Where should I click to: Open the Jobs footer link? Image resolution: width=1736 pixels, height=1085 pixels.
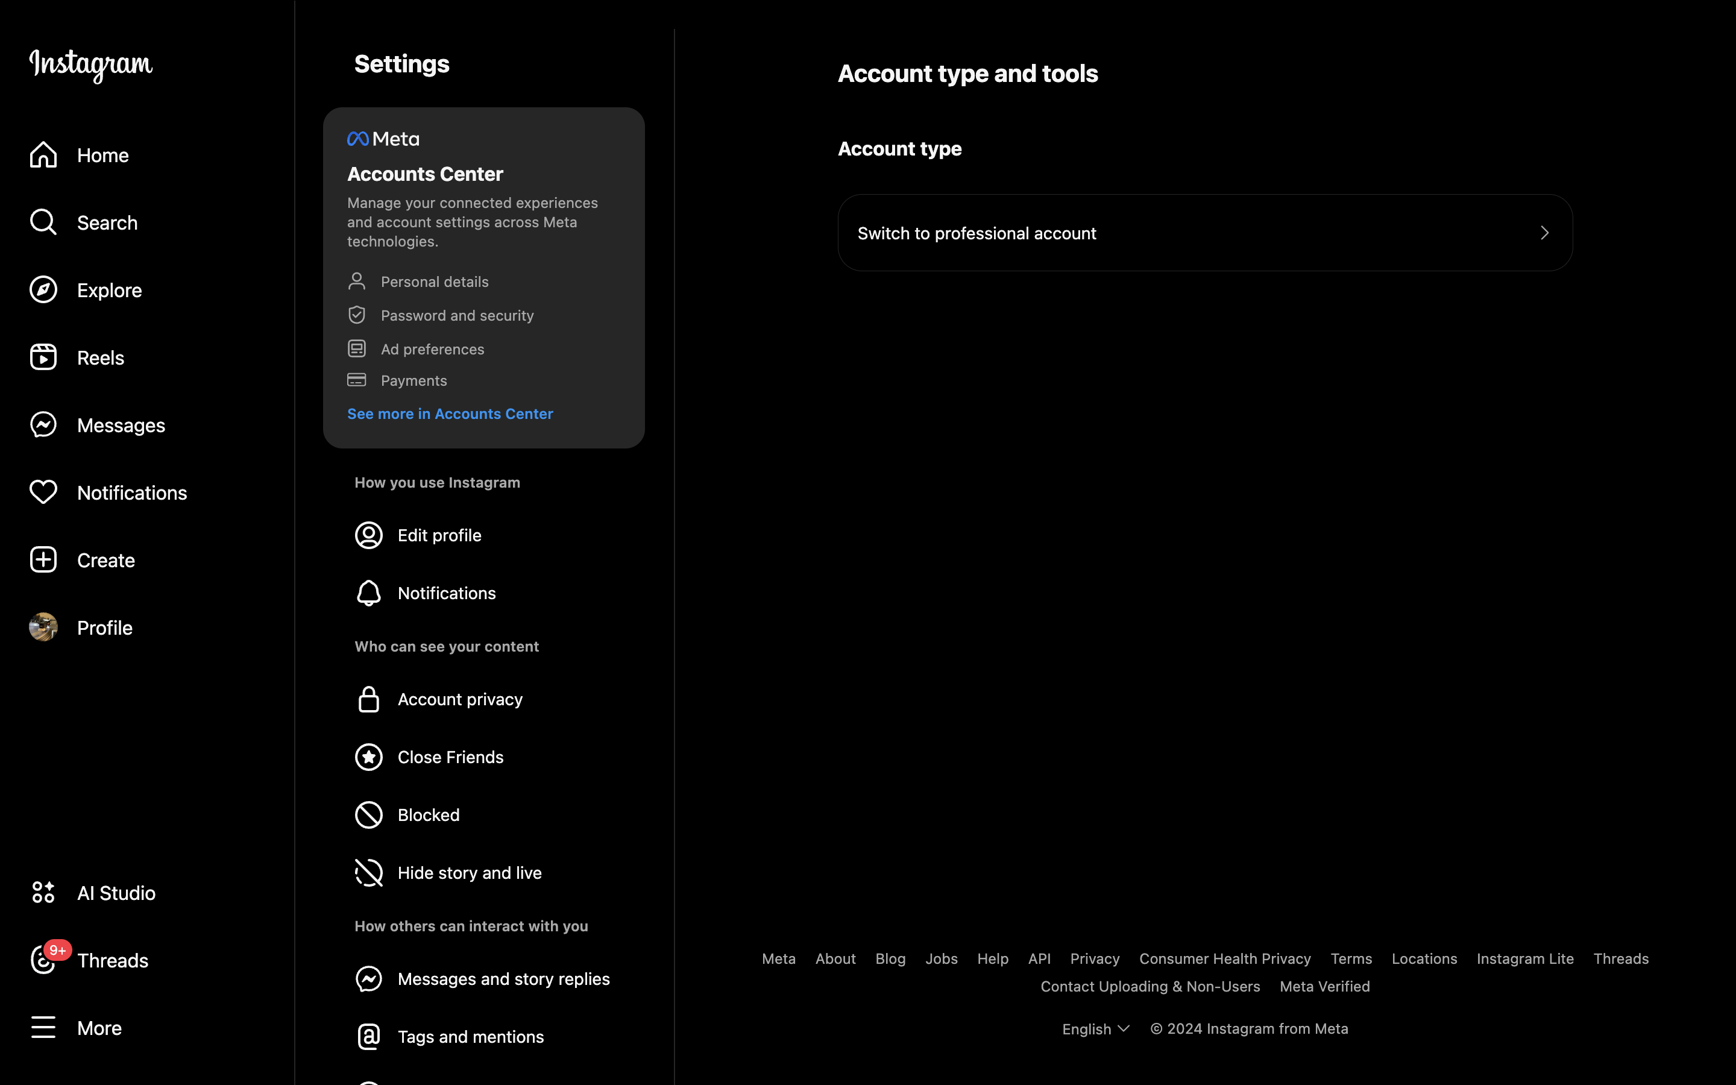click(941, 958)
